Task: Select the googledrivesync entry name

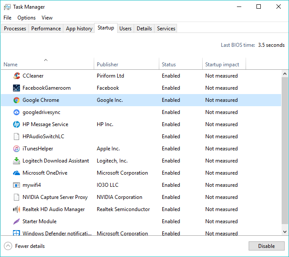Action: pyautogui.click(x=41, y=112)
